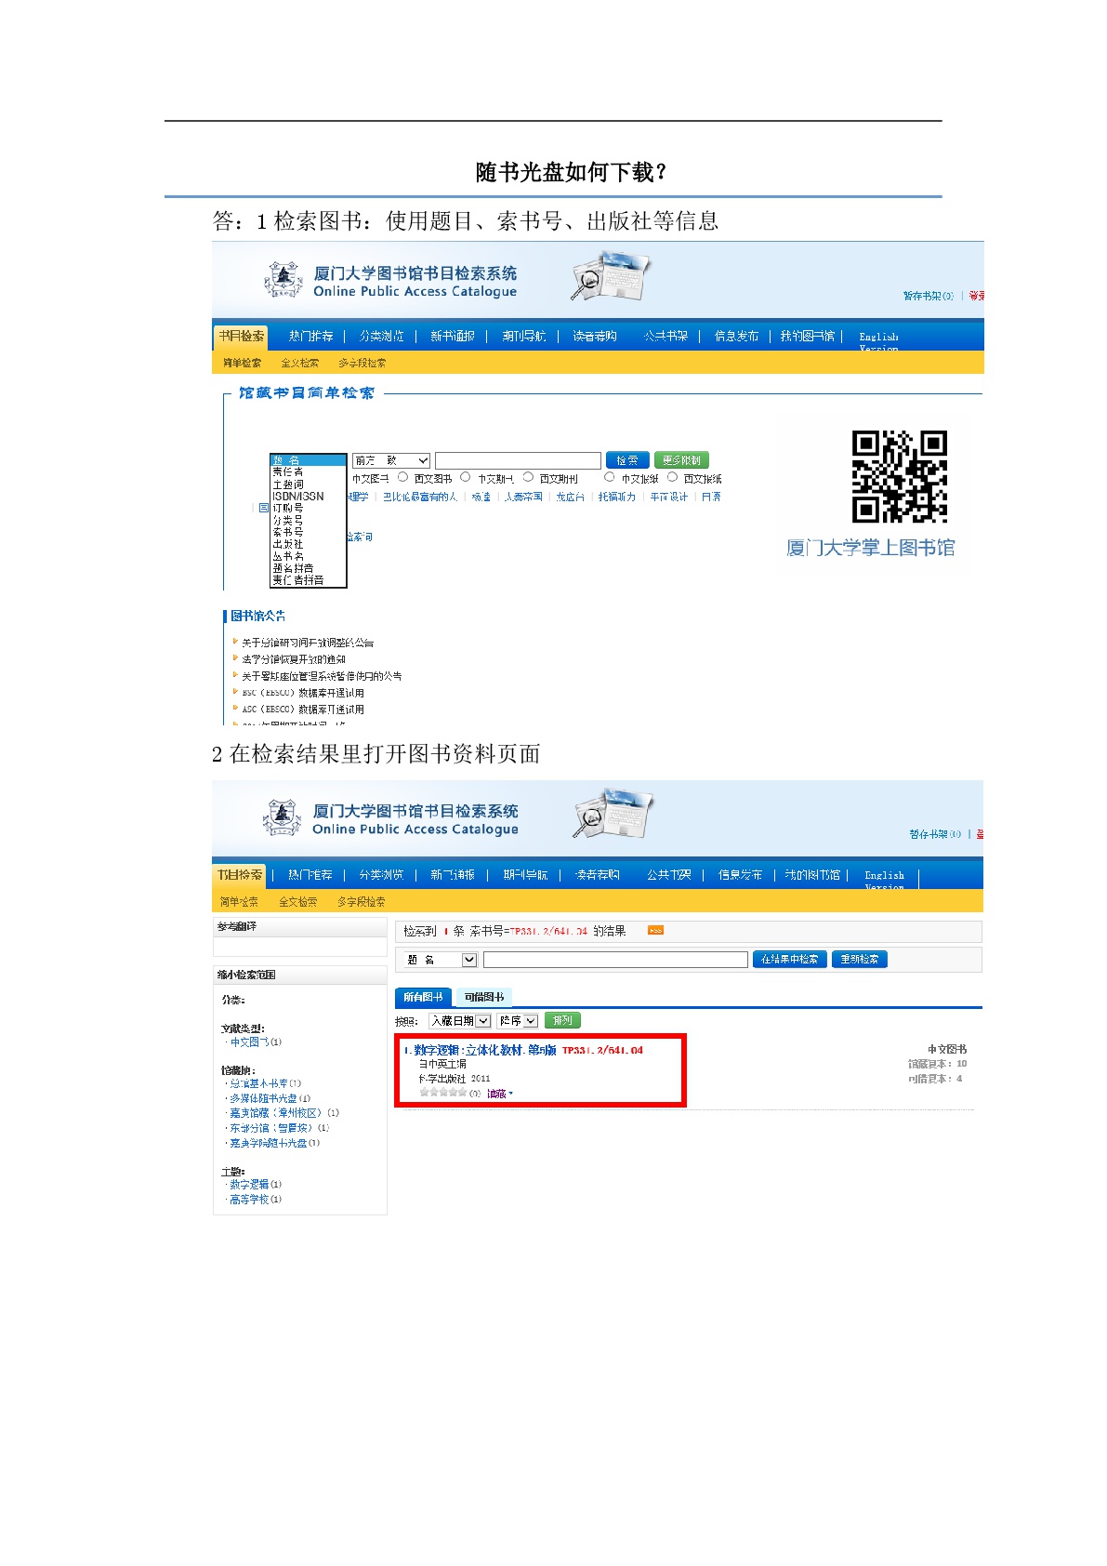
Task: Open the 入藏日期 sort field dropdown
Action: pyautogui.click(x=460, y=1020)
